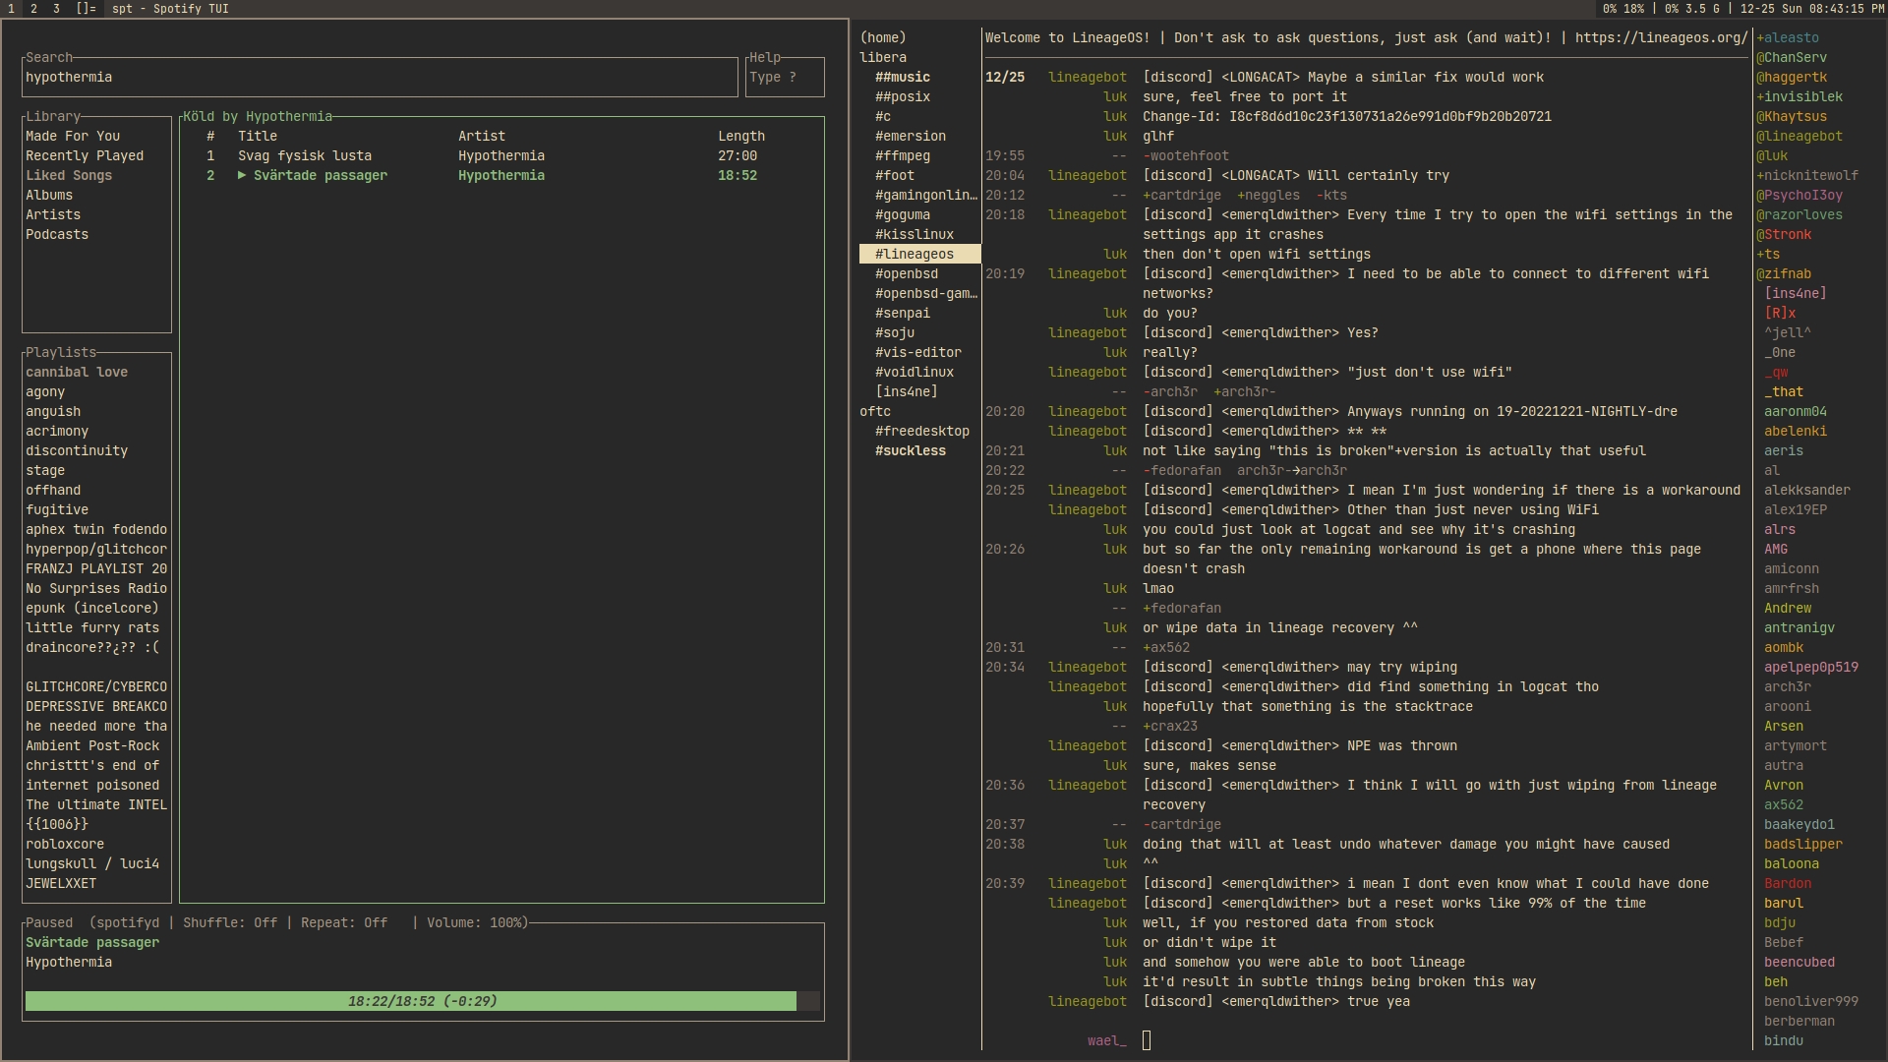Switch to workspace tag 3
This screenshot has width=1888, height=1062.
coord(56,8)
